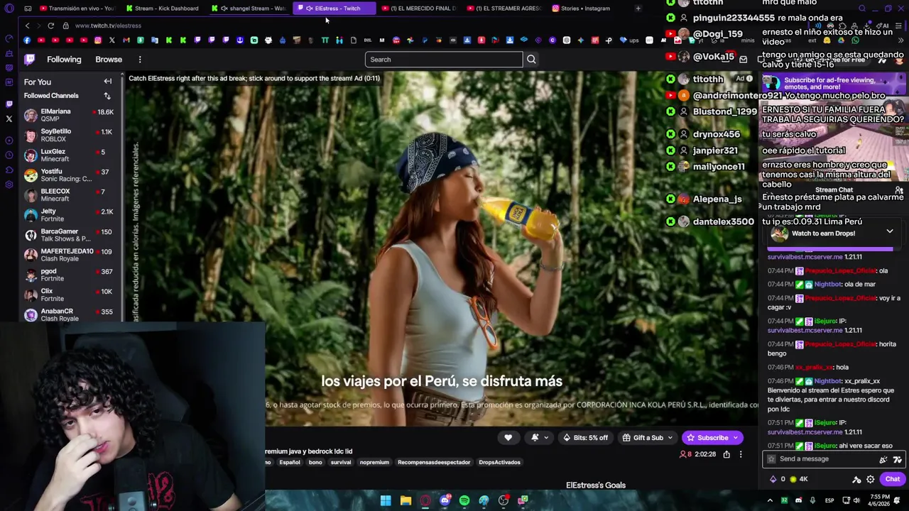Check the channel points balance

[x=799, y=479]
